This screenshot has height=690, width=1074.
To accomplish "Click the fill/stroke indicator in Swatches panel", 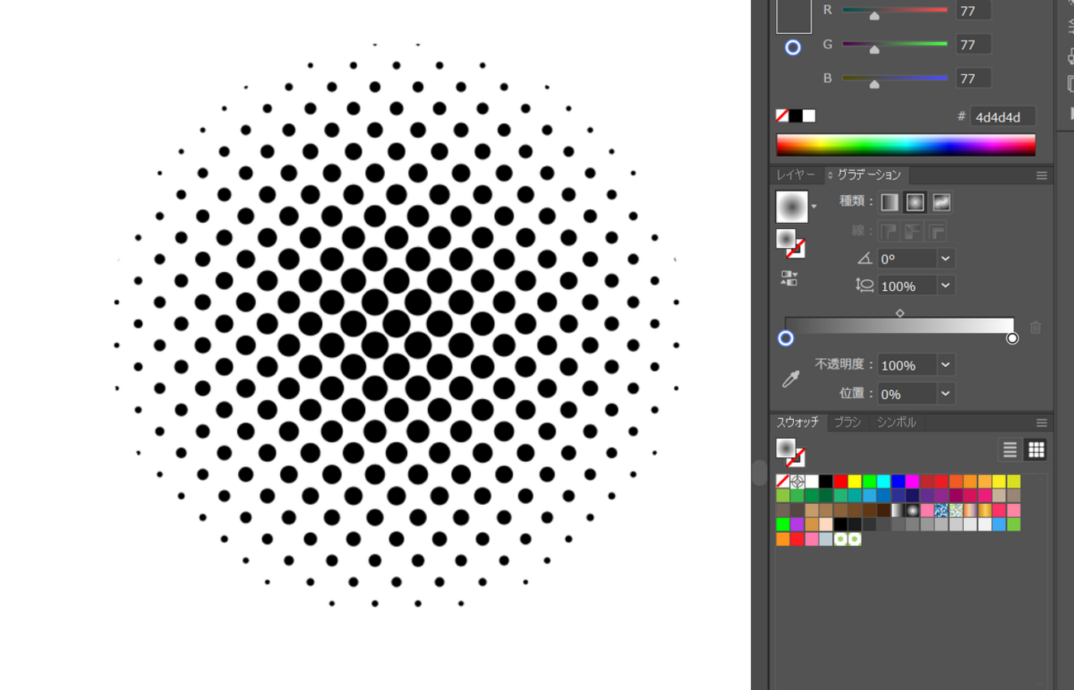I will click(x=790, y=453).
